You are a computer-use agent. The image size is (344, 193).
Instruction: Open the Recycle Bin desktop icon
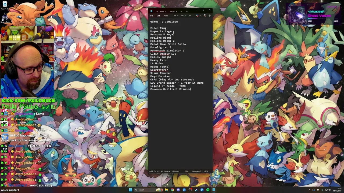click(x=5, y=5)
